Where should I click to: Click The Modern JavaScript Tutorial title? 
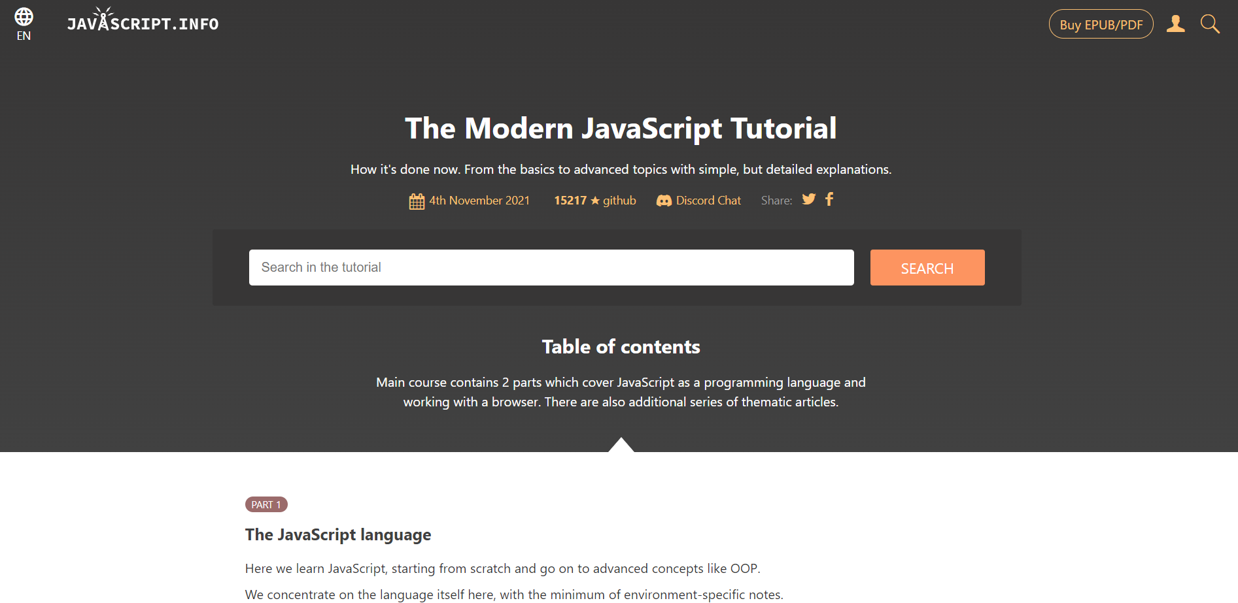[x=621, y=128]
